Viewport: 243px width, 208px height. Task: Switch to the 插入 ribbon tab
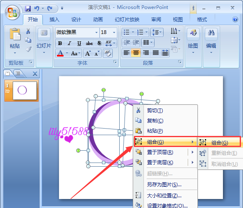pyautogui.click(x=54, y=20)
